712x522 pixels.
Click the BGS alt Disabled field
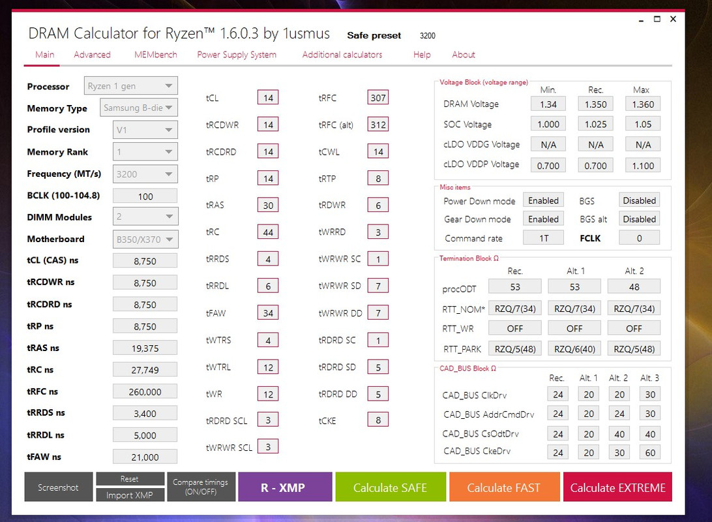(639, 219)
